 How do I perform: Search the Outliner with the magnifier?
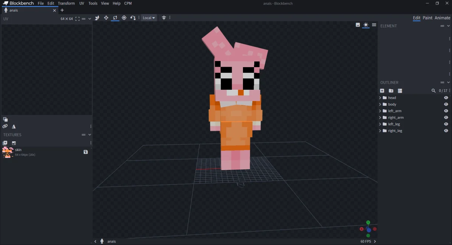[x=434, y=91]
